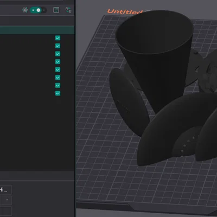Uncheck the second green checkbox from the top
217x217 pixels.
[58, 46]
